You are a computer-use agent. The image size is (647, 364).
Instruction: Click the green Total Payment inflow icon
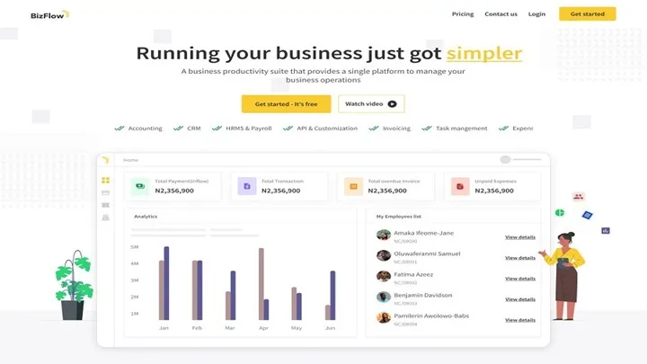(x=139, y=186)
